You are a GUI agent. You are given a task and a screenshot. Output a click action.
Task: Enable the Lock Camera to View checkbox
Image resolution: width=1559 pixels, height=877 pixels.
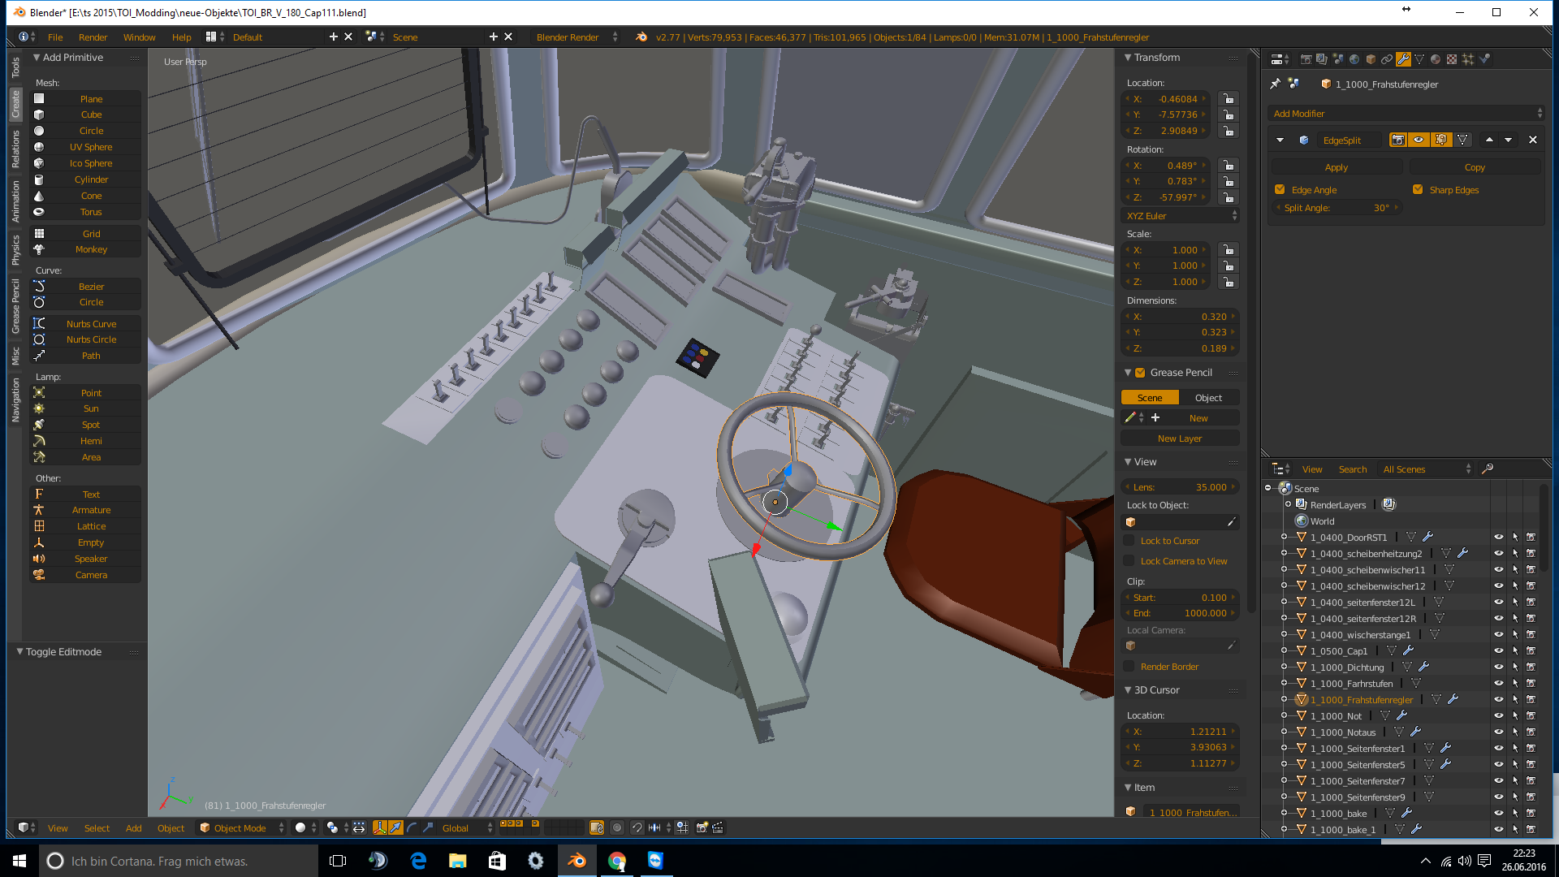(x=1129, y=561)
